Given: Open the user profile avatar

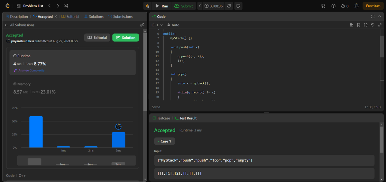Looking at the screenshot, I should coord(356,6).
